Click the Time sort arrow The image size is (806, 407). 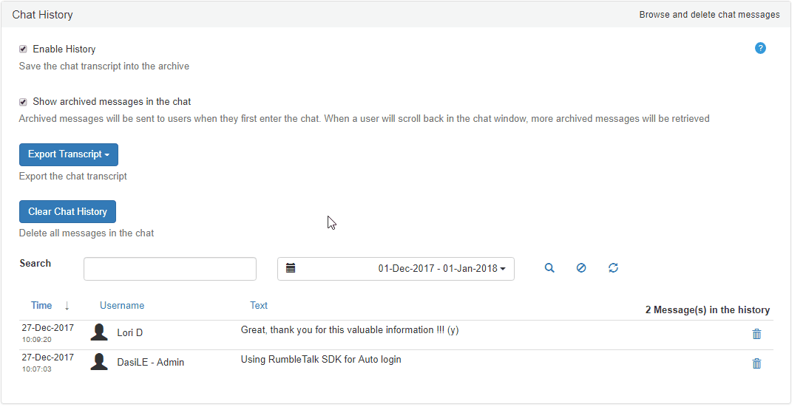coord(67,306)
